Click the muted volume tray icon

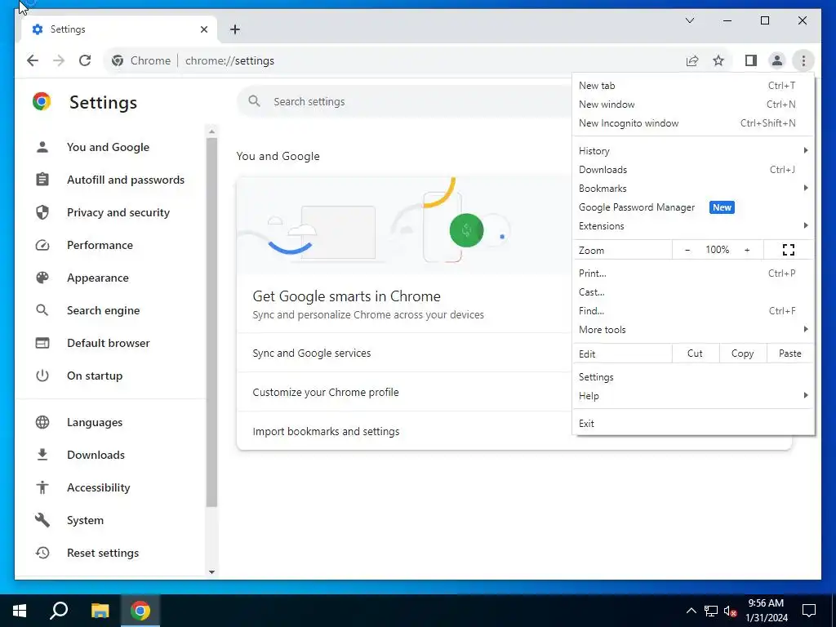[730, 611]
